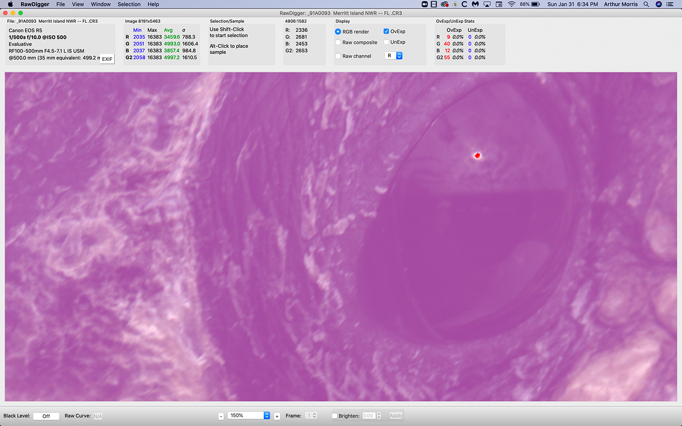Image resolution: width=682 pixels, height=426 pixels.
Task: Open the Help menu
Action: [x=153, y=4]
